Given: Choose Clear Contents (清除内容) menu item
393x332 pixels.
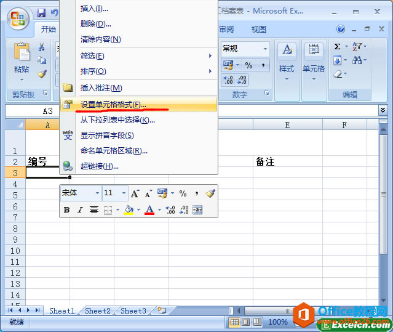Looking at the screenshot, I should click(x=138, y=39).
